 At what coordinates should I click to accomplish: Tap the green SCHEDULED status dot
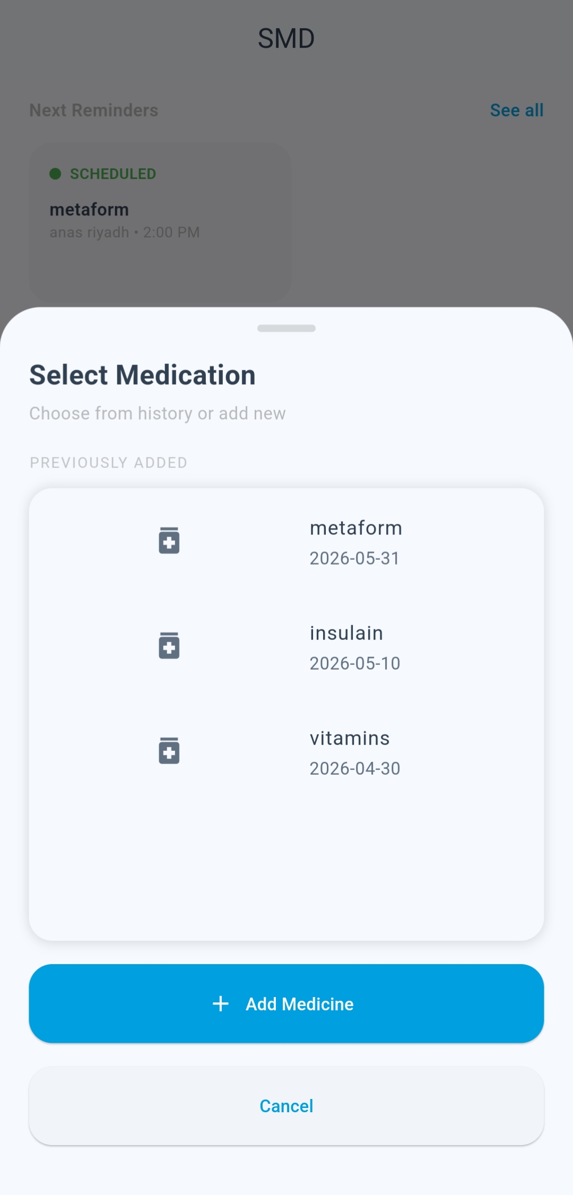click(55, 174)
